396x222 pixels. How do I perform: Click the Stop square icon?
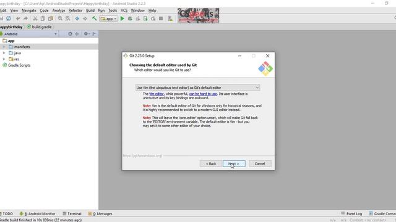pyautogui.click(x=161, y=18)
